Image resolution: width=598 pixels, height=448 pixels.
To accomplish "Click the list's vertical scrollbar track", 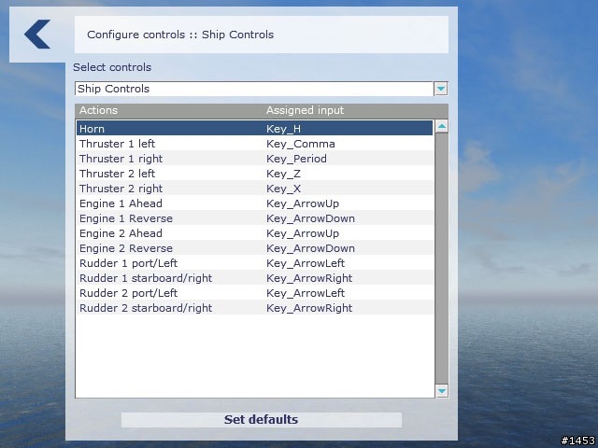I will click(x=442, y=259).
